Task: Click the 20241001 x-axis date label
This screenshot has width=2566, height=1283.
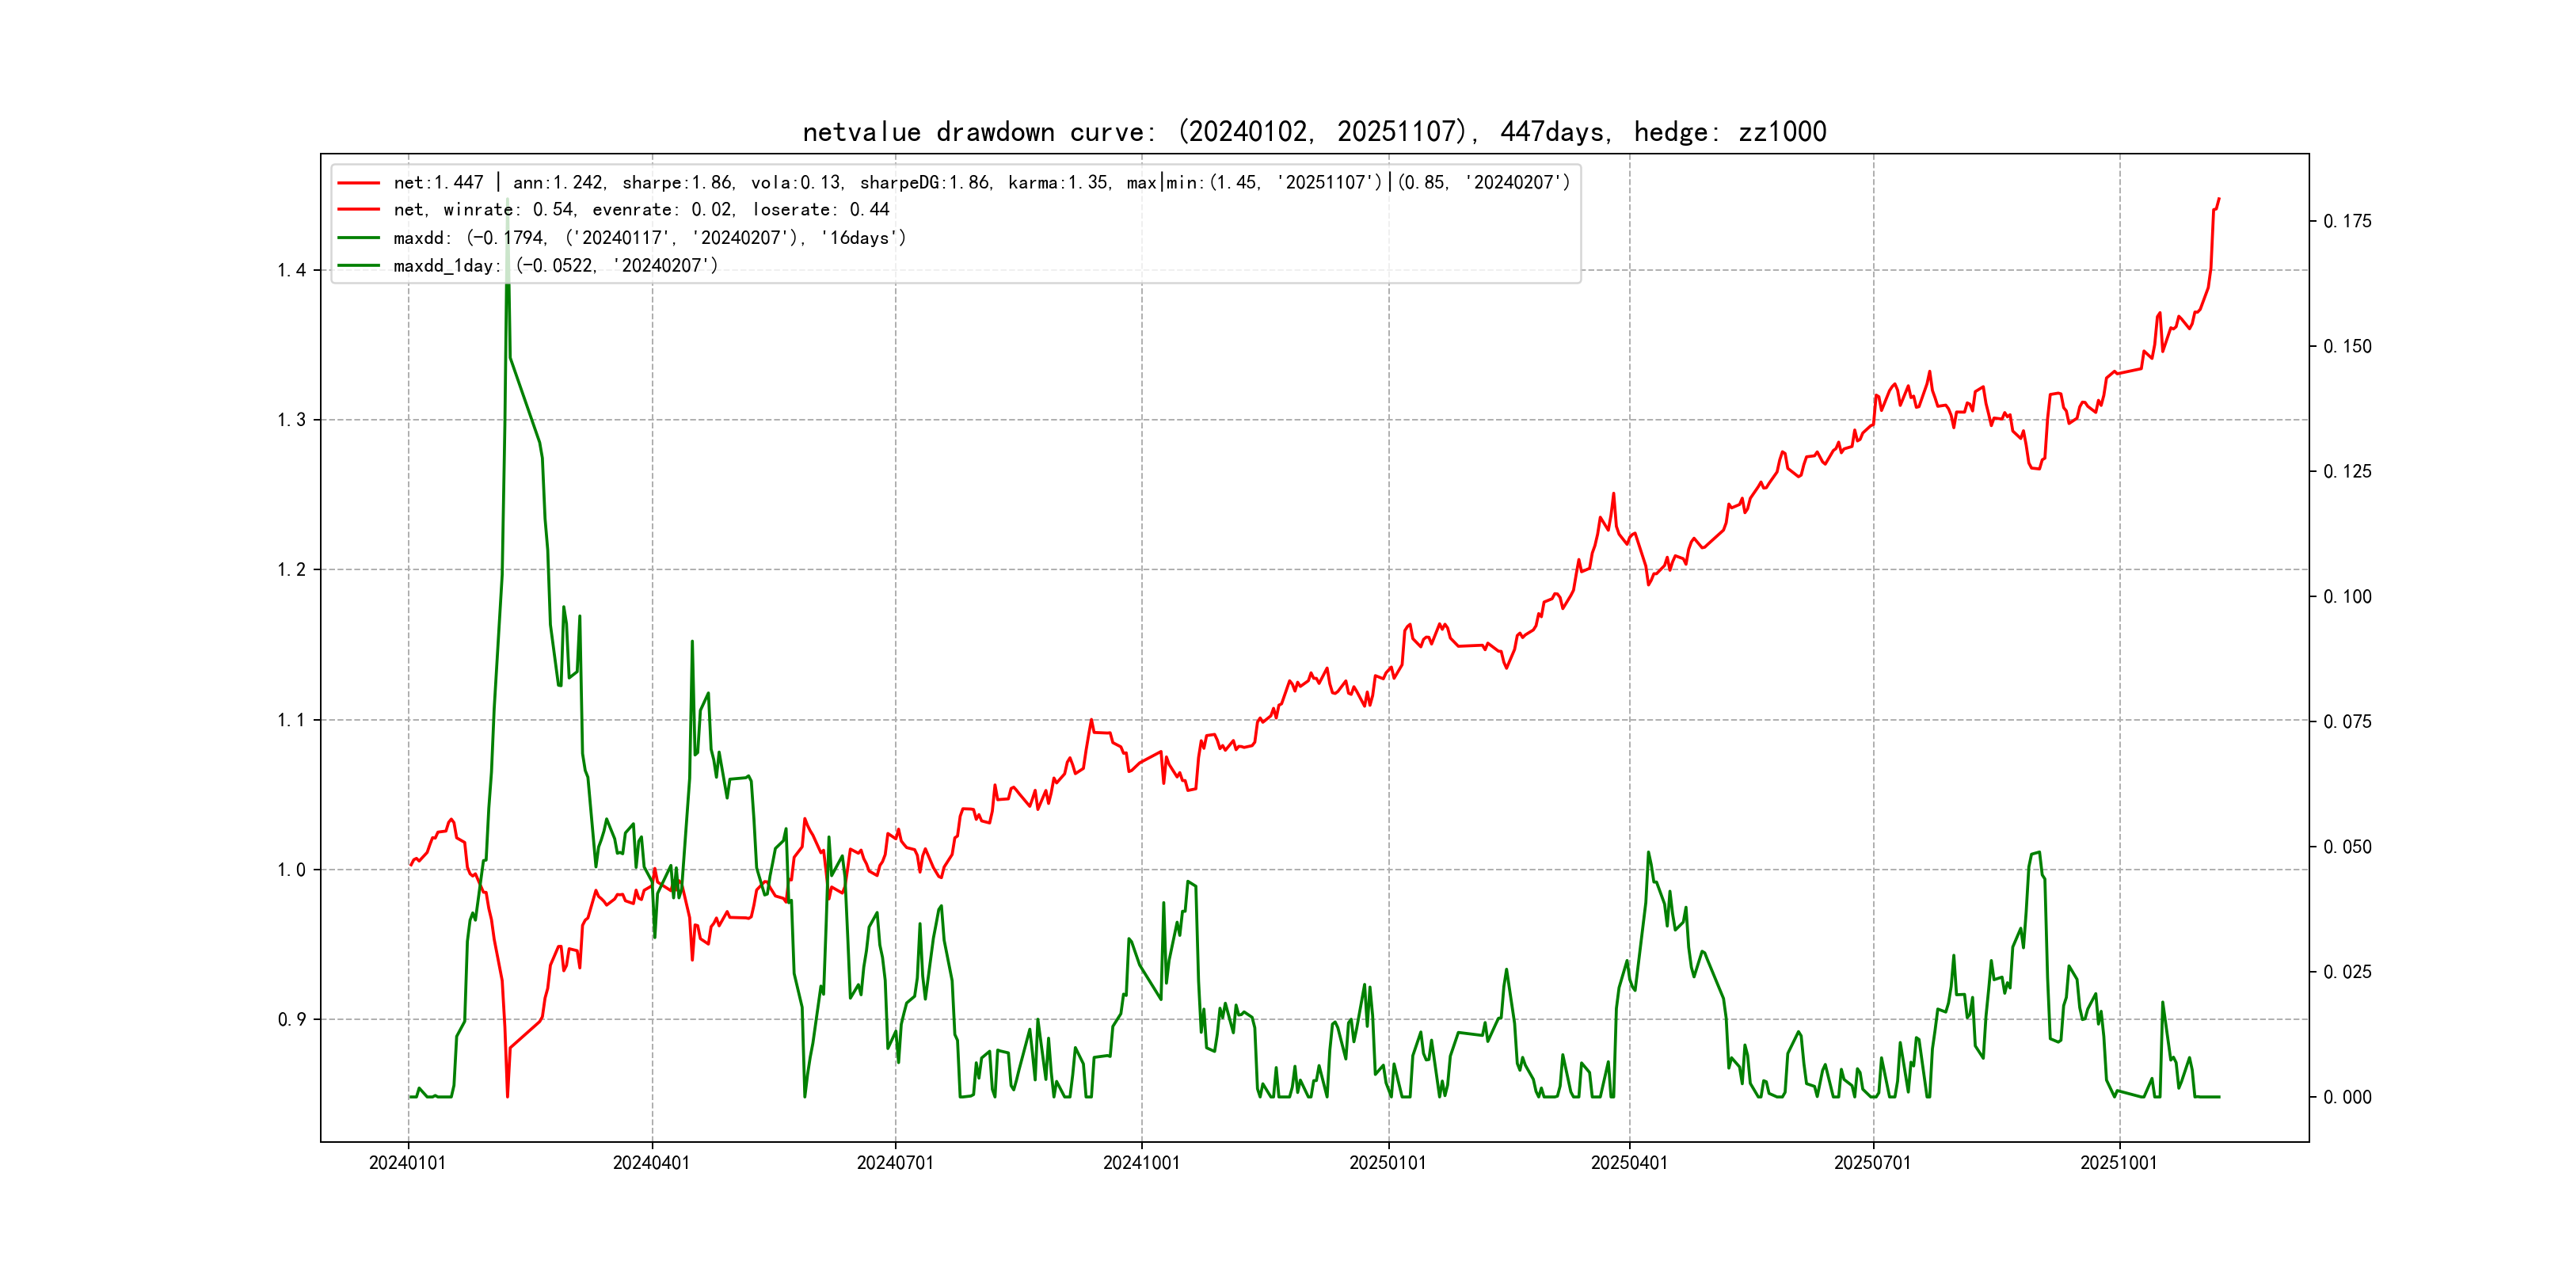Action: pyautogui.click(x=1141, y=1163)
